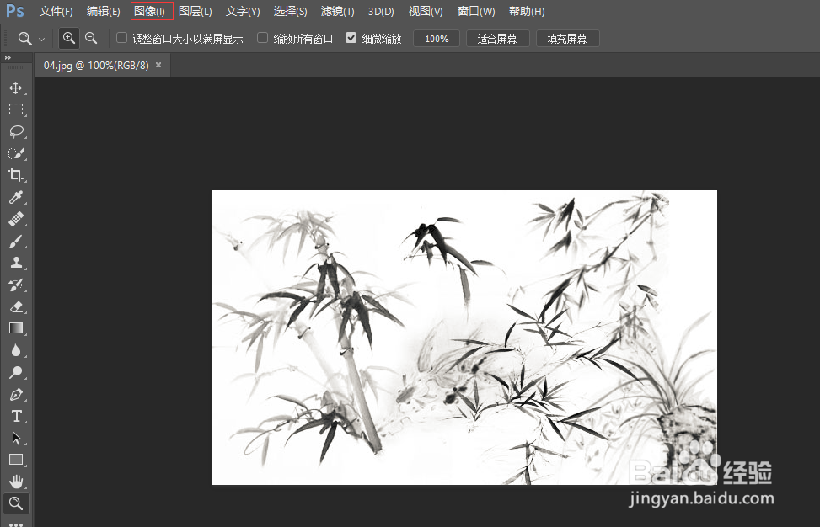Screen dimensions: 820x527
Task: Select the History Brush tool
Action: coord(16,285)
